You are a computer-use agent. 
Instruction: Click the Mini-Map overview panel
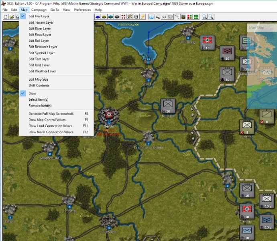(x=262, y=66)
